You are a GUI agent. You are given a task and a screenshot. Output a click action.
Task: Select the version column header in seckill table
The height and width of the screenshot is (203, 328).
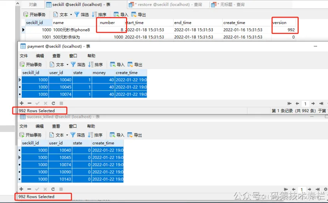pos(284,23)
